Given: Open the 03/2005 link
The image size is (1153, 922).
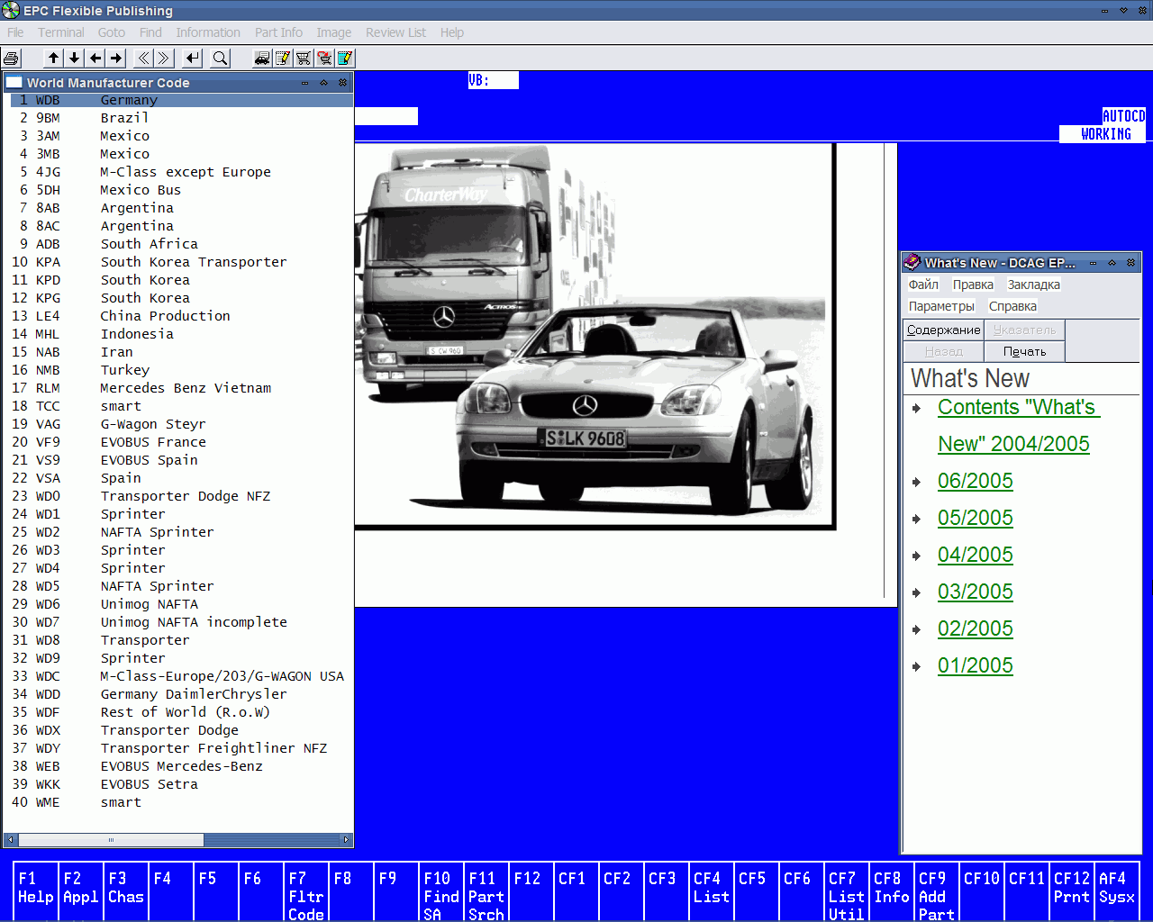Looking at the screenshot, I should point(976,592).
